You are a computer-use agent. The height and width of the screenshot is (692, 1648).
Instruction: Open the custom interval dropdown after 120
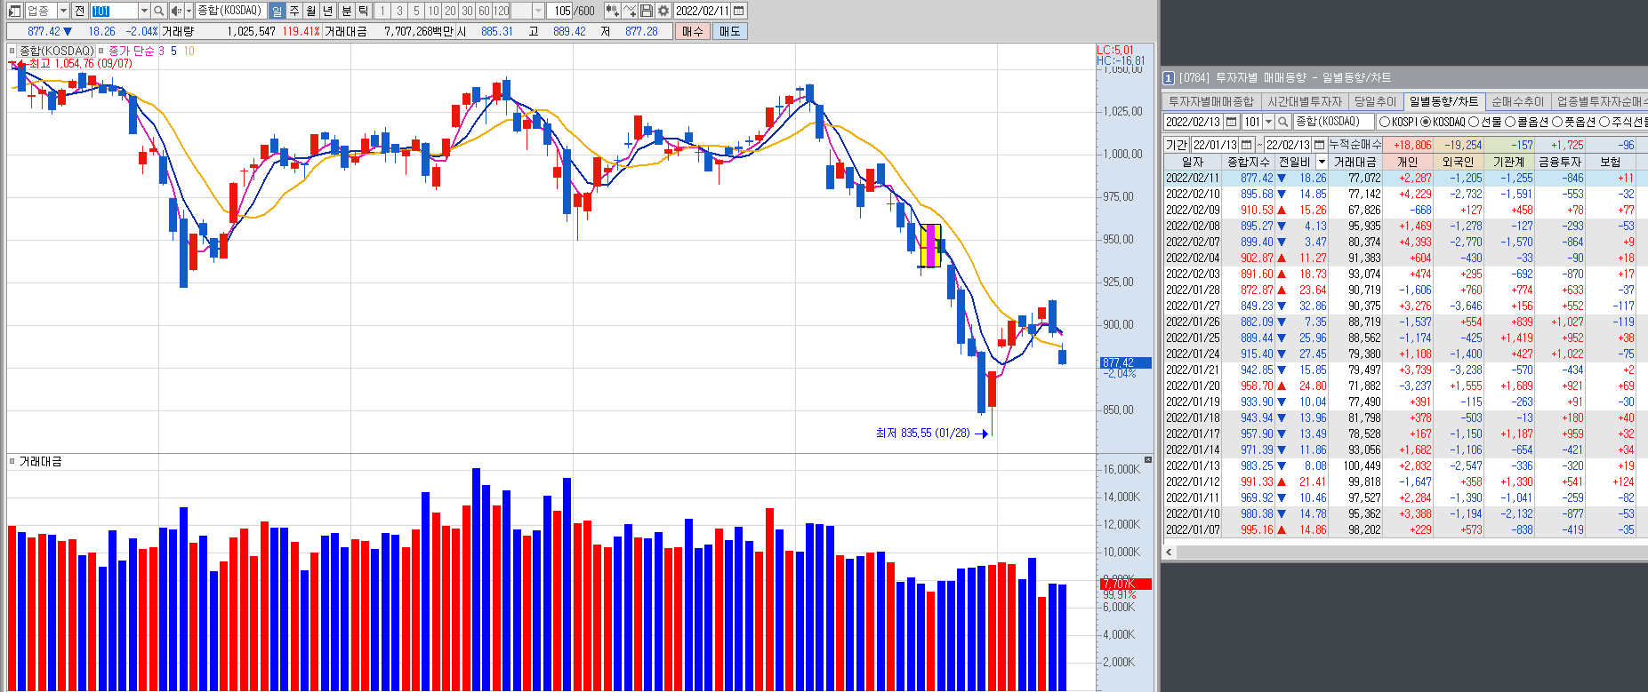[538, 11]
